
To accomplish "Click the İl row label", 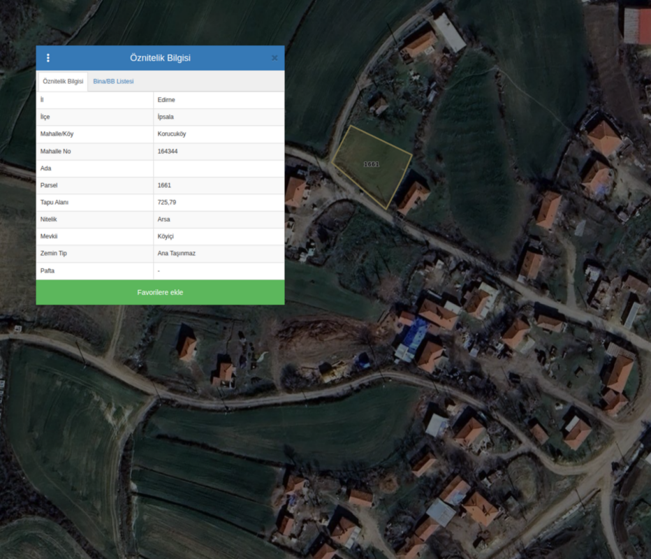I will coord(42,100).
